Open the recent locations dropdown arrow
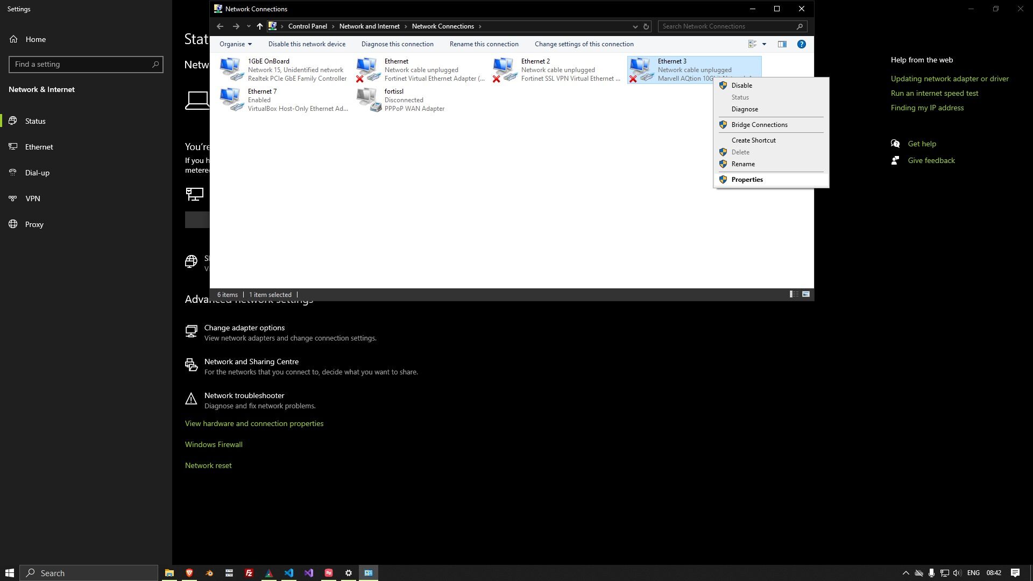Image resolution: width=1033 pixels, height=581 pixels. 248,26
